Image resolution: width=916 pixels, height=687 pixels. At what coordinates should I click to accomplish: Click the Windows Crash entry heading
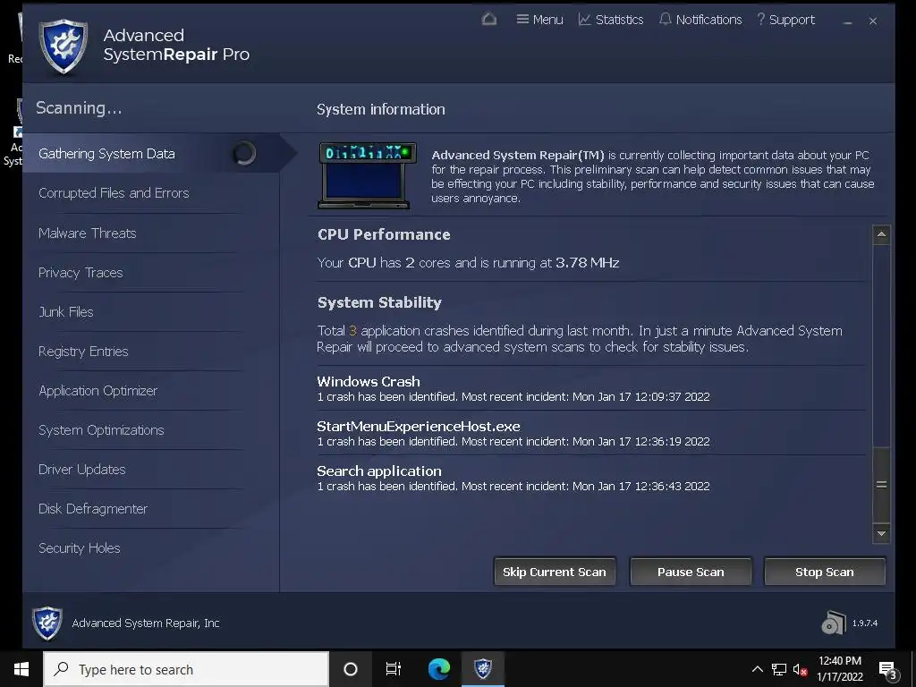click(368, 381)
